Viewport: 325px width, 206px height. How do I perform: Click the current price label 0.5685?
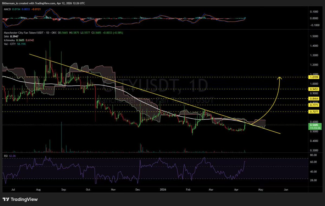[x=314, y=125]
